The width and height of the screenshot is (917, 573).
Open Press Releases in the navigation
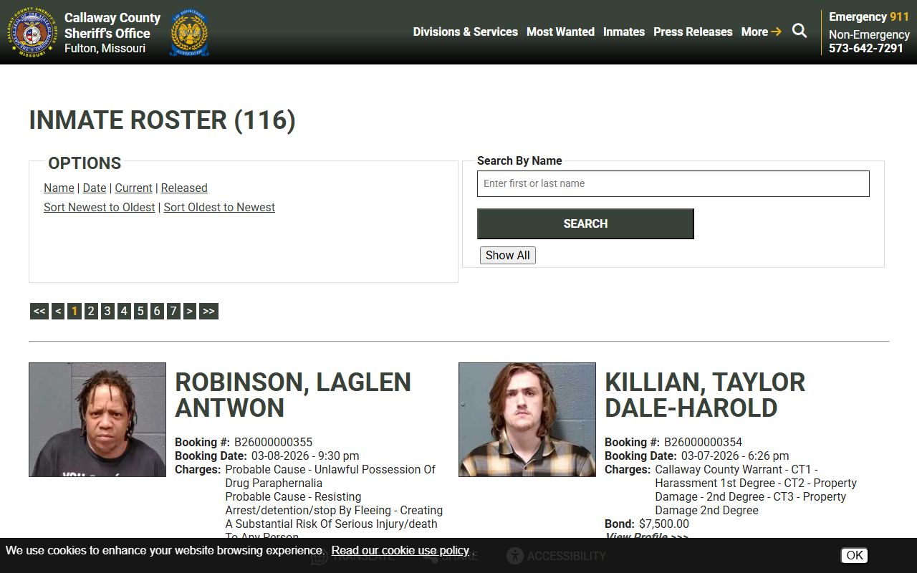[x=693, y=32]
